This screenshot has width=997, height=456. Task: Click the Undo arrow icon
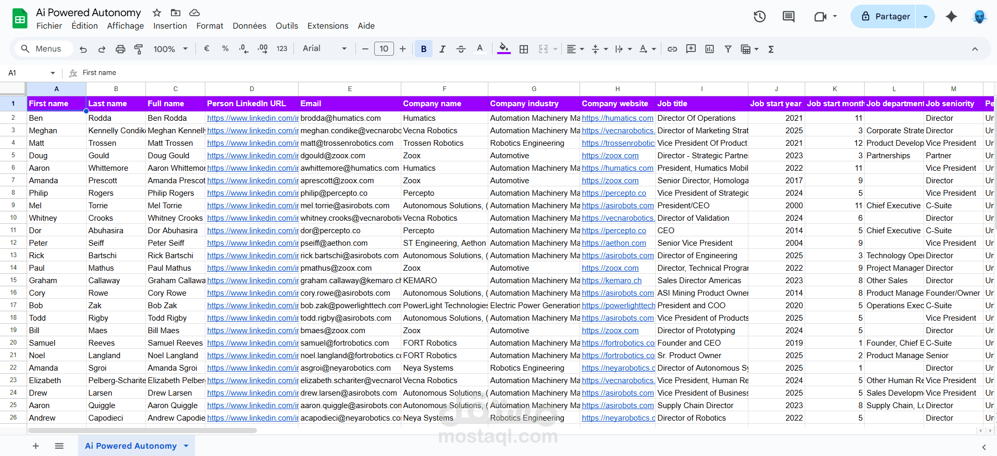83,49
